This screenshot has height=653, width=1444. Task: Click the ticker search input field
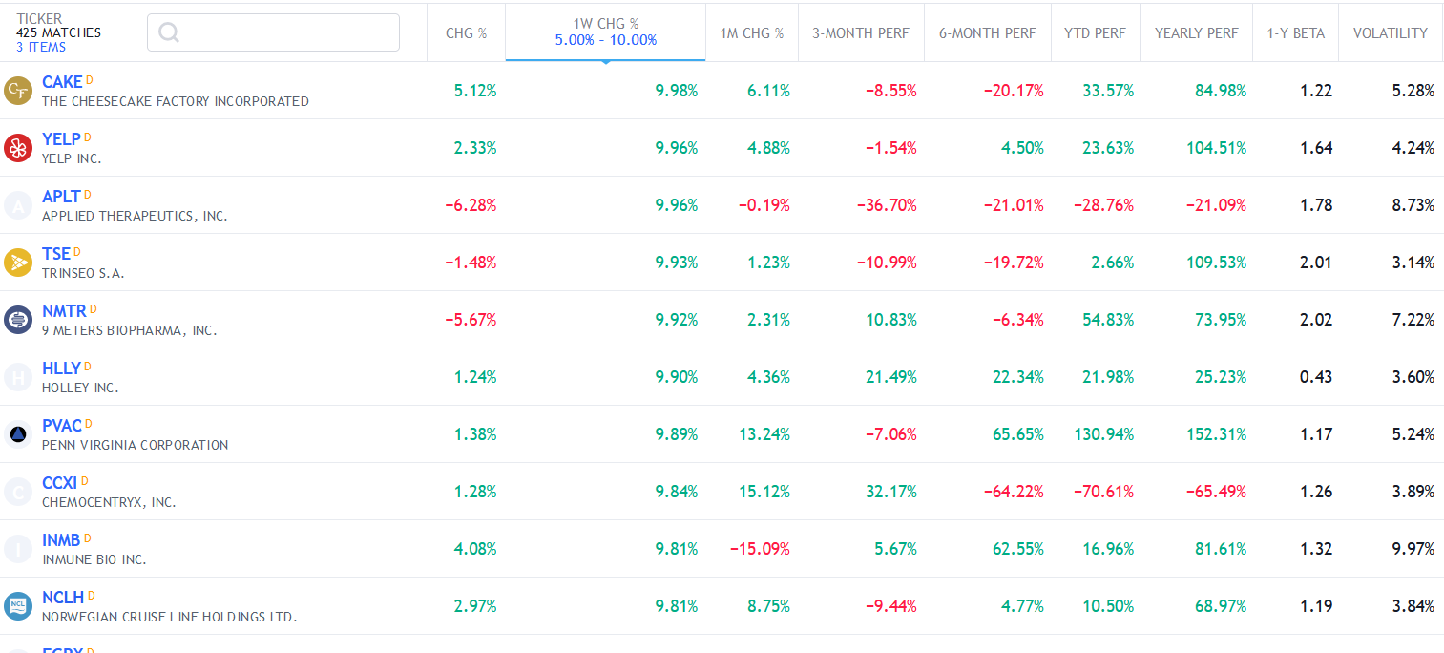286,32
